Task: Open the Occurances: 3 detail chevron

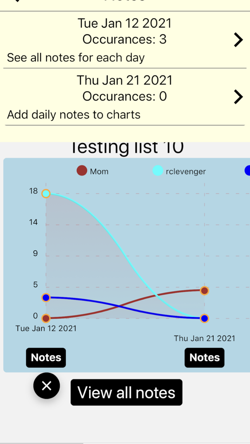Action: [x=238, y=40]
